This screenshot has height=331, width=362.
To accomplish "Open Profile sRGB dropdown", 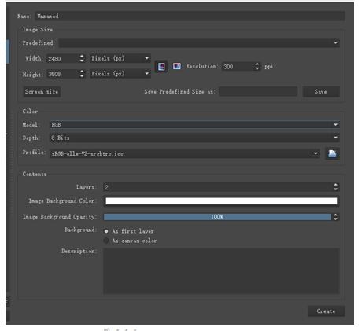I will (185, 153).
